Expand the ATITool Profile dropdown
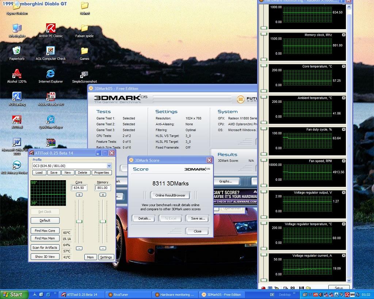This screenshot has height=299, width=374. 109,166
